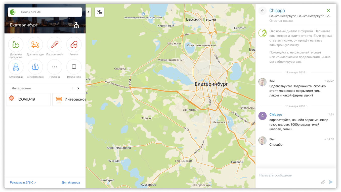341x192 pixels.
Task: Click Верхнемакарово label on map
Action: pos(119,148)
